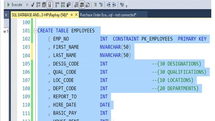Click the --(30 DESIGNATIONS) comment
The height and width of the screenshot is (121, 215).
[x=176, y=64]
